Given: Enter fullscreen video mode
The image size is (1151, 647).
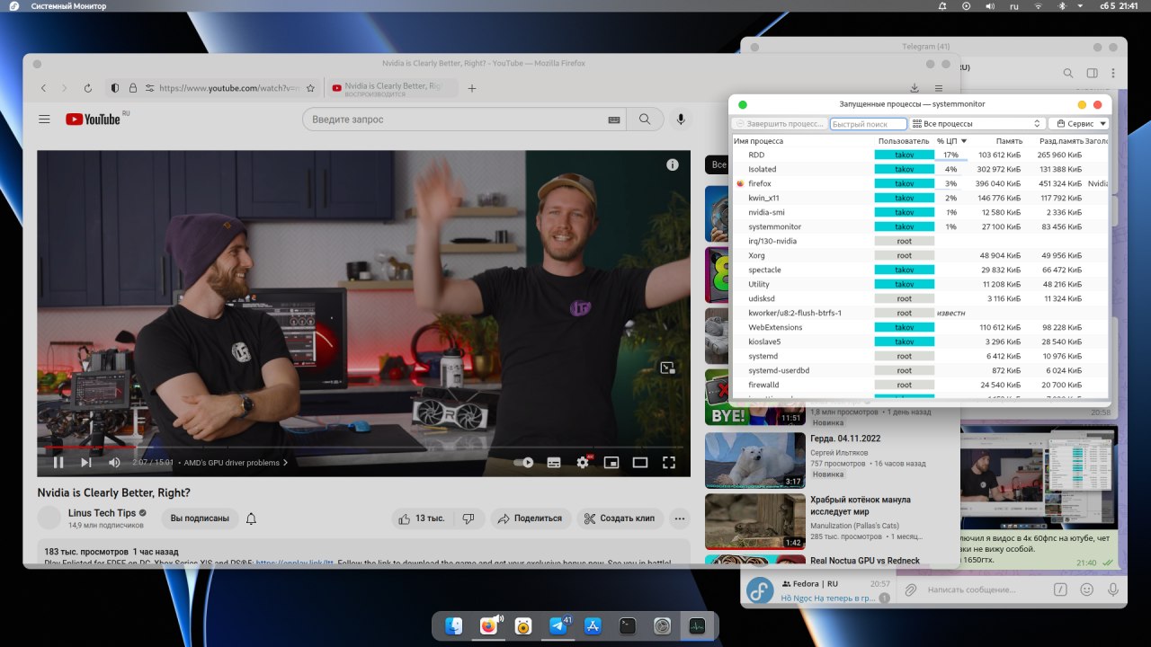Looking at the screenshot, I should 669,463.
